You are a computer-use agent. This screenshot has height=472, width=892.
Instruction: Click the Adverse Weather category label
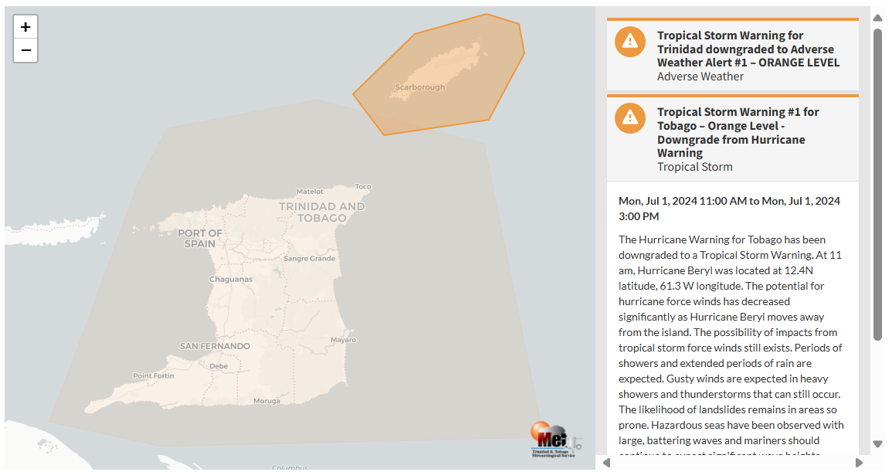[x=700, y=76]
